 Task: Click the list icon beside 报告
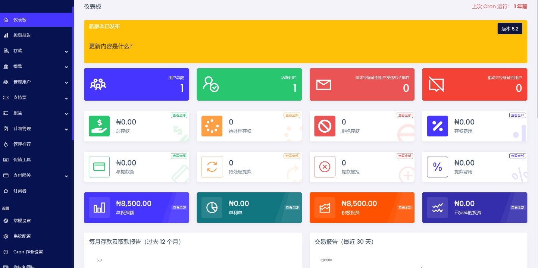coord(6,113)
